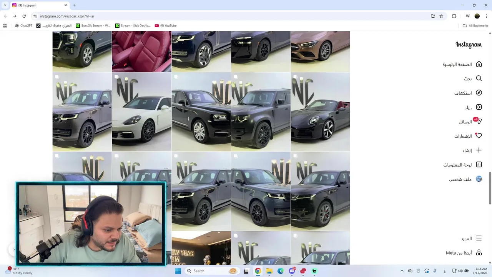Open Chrome media controls icon
The width and height of the screenshot is (492, 277).
468,16
